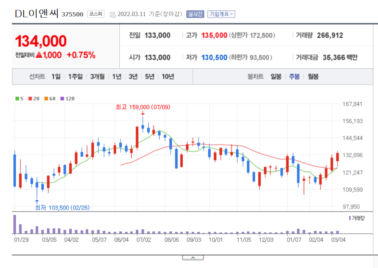
Task: Click the +0.75% change value
Action: pyautogui.click(x=81, y=55)
